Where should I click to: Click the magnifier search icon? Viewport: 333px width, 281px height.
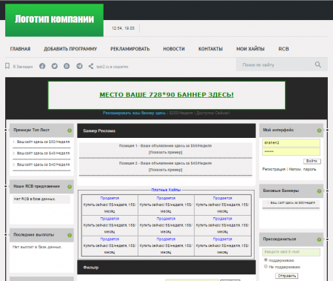coord(318,65)
